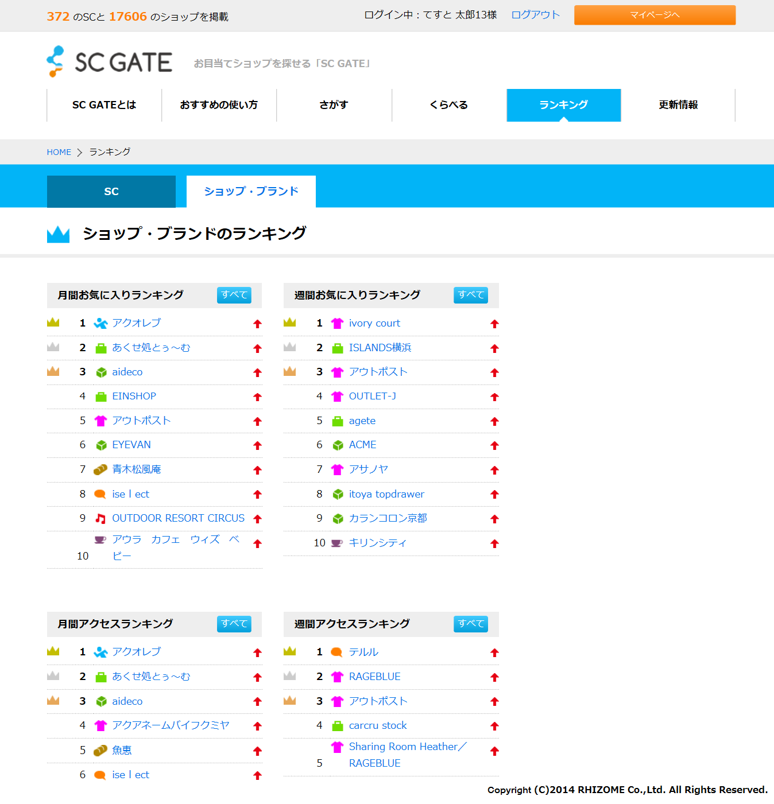This screenshot has width=774, height=804.
Task: Click the ログアウト link
Action: [535, 15]
